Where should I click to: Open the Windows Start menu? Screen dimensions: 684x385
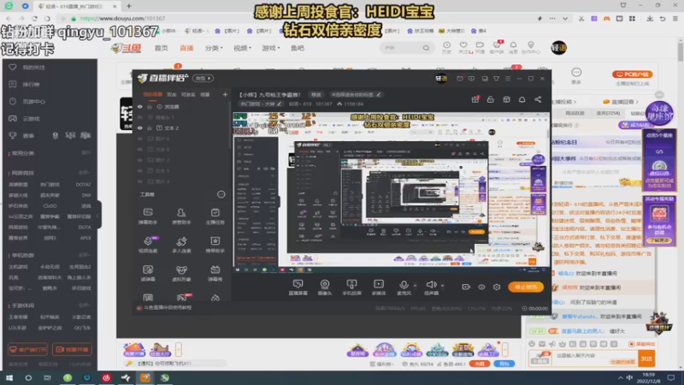(9, 377)
